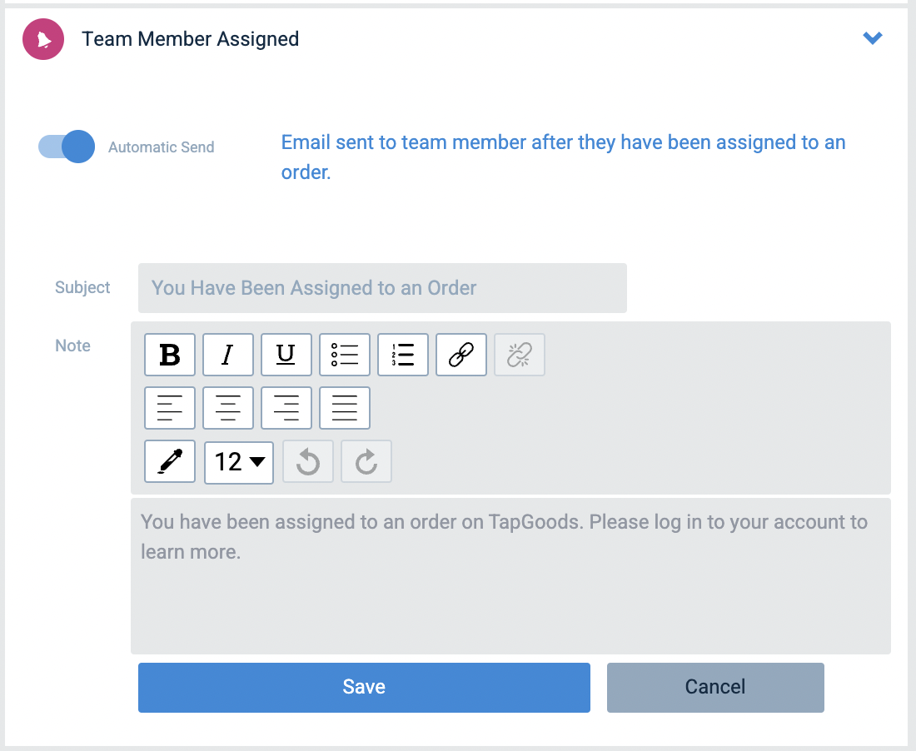Image resolution: width=916 pixels, height=751 pixels.
Task: Apply bold formatting to note
Action: pyautogui.click(x=169, y=355)
